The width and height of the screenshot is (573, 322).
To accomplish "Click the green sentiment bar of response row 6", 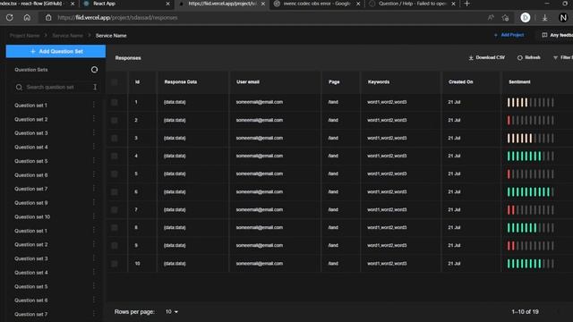I will pyautogui.click(x=530, y=191).
